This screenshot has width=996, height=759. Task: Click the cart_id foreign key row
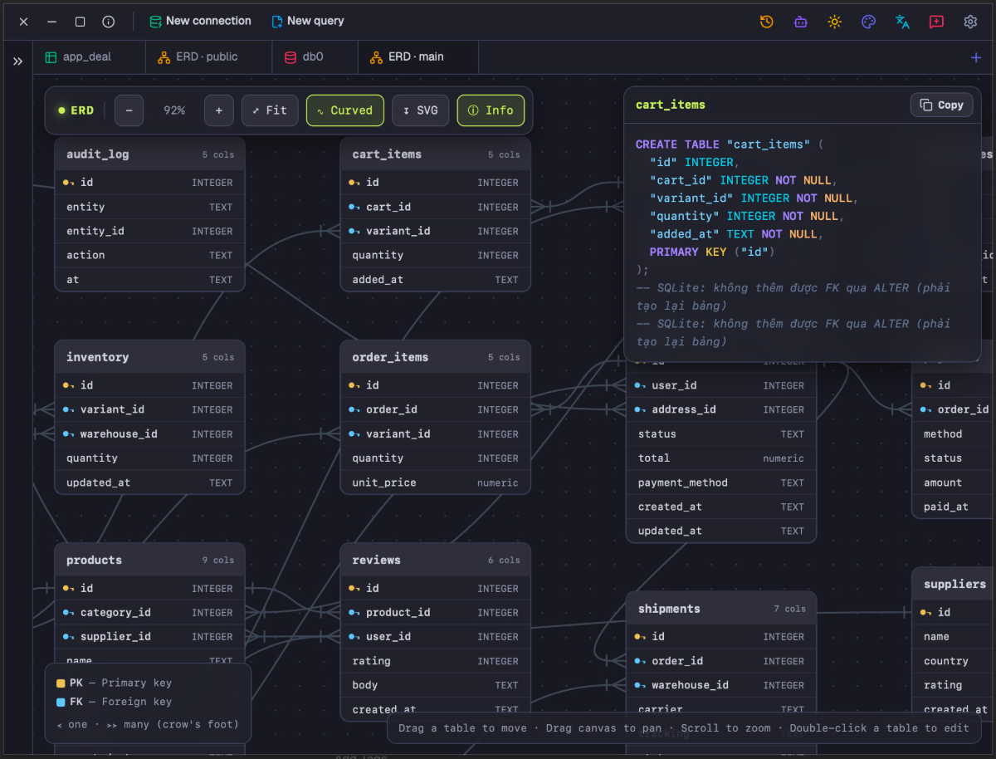(436, 207)
